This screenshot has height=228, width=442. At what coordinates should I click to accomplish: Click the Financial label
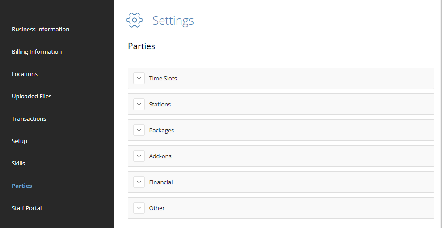[x=161, y=182]
